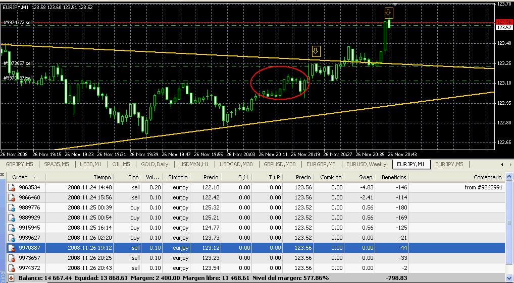Sort orders by the Beneficios column header
Image resolution: width=514 pixels, height=283 pixels.
(x=393, y=177)
